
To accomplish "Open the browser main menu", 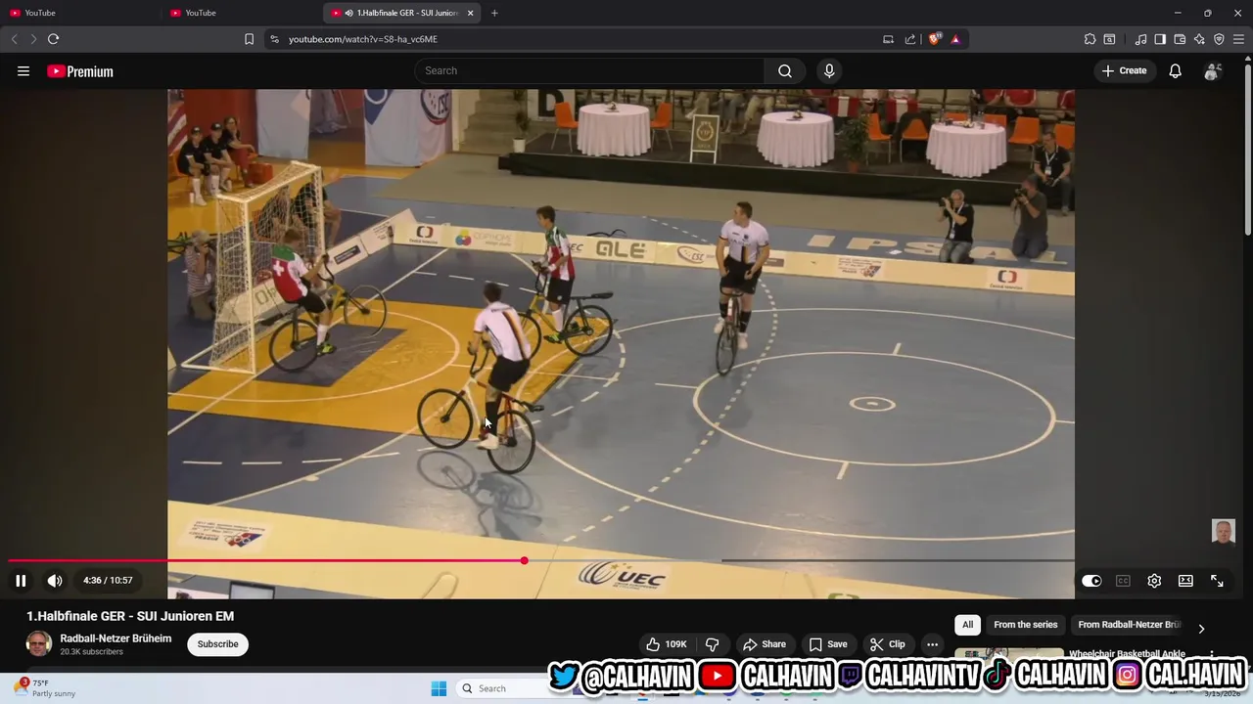I will click(1239, 39).
